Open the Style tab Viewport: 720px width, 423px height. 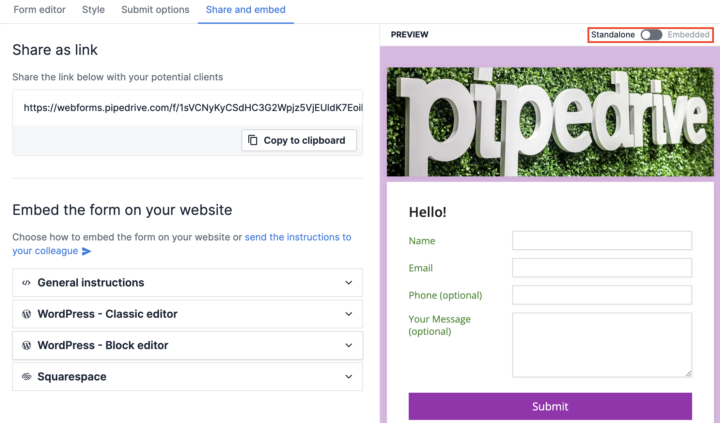pyautogui.click(x=93, y=10)
